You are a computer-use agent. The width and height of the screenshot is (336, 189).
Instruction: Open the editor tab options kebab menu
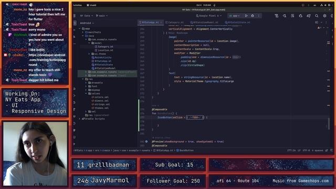pyautogui.click(x=327, y=22)
